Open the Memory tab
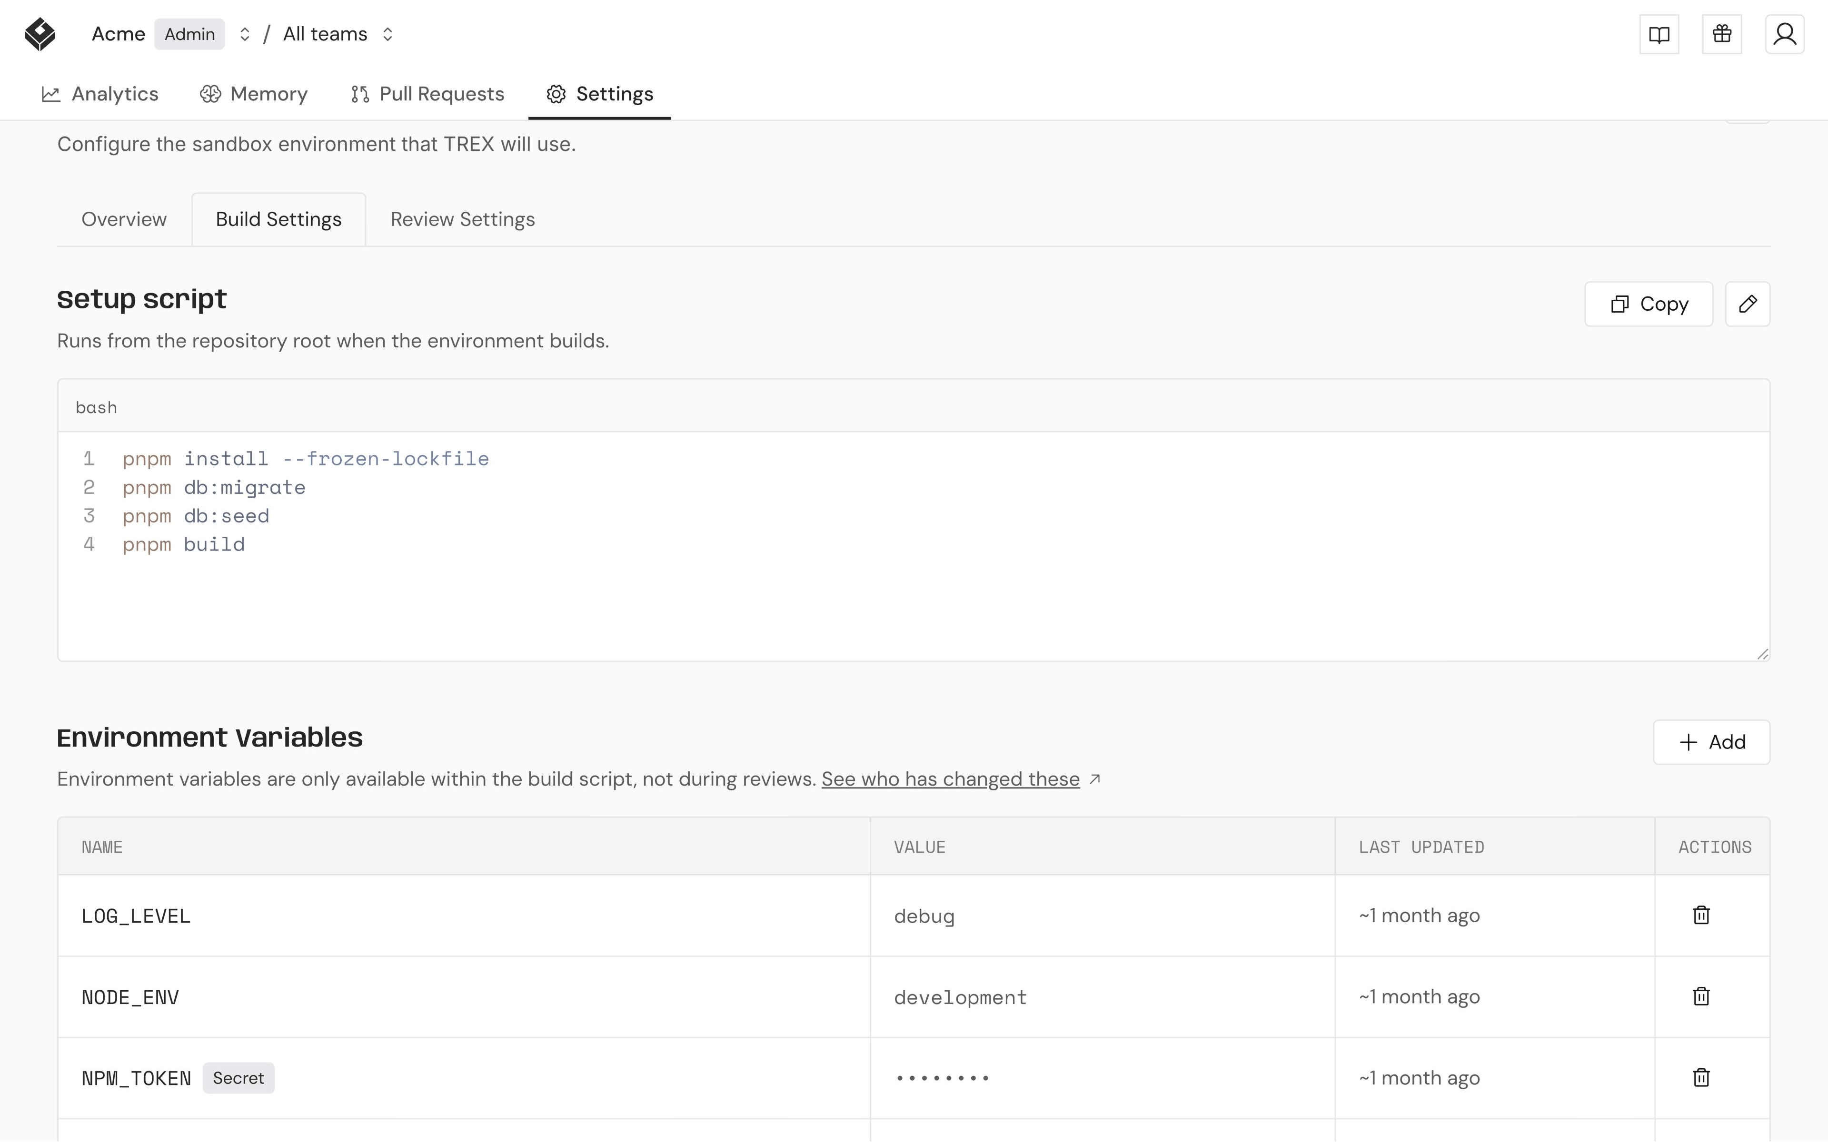This screenshot has width=1828, height=1142. click(x=254, y=94)
